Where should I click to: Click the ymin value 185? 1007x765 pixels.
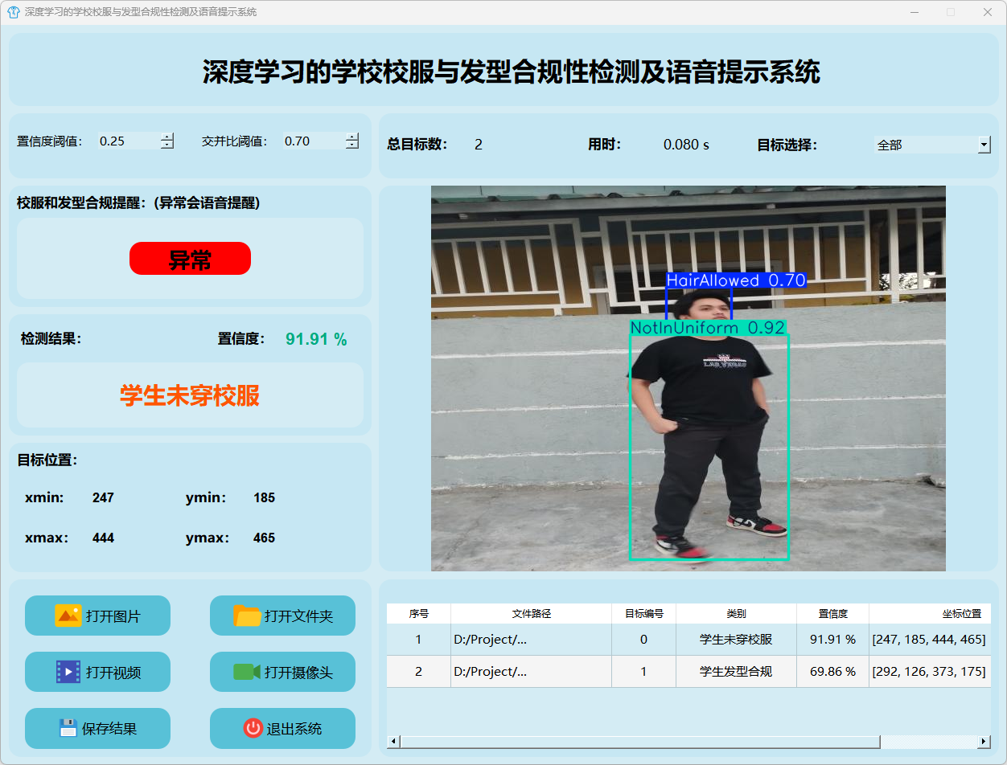click(x=264, y=497)
